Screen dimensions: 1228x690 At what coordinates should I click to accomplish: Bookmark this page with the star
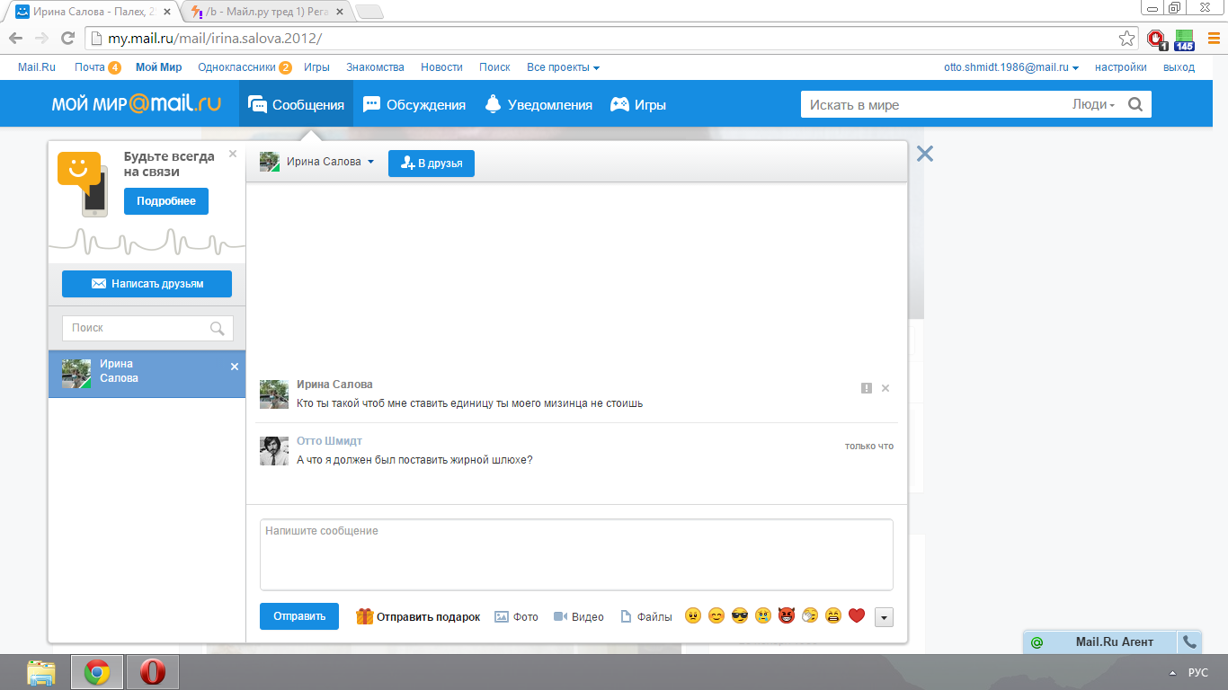pos(1126,39)
